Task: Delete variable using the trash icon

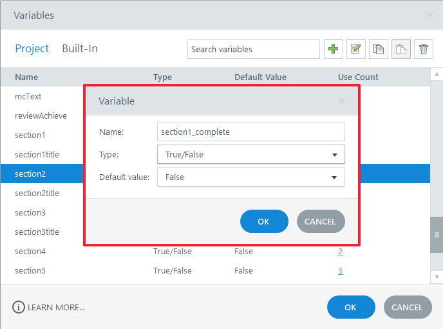Action: point(424,49)
